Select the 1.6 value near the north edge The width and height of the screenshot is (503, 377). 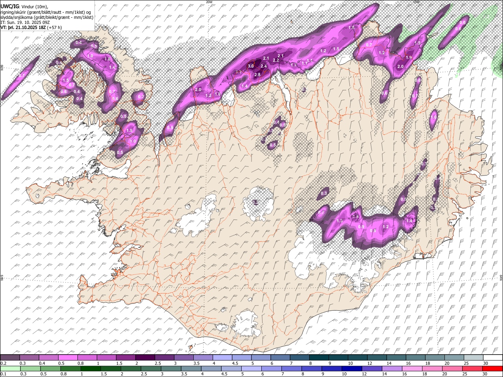(351, 27)
